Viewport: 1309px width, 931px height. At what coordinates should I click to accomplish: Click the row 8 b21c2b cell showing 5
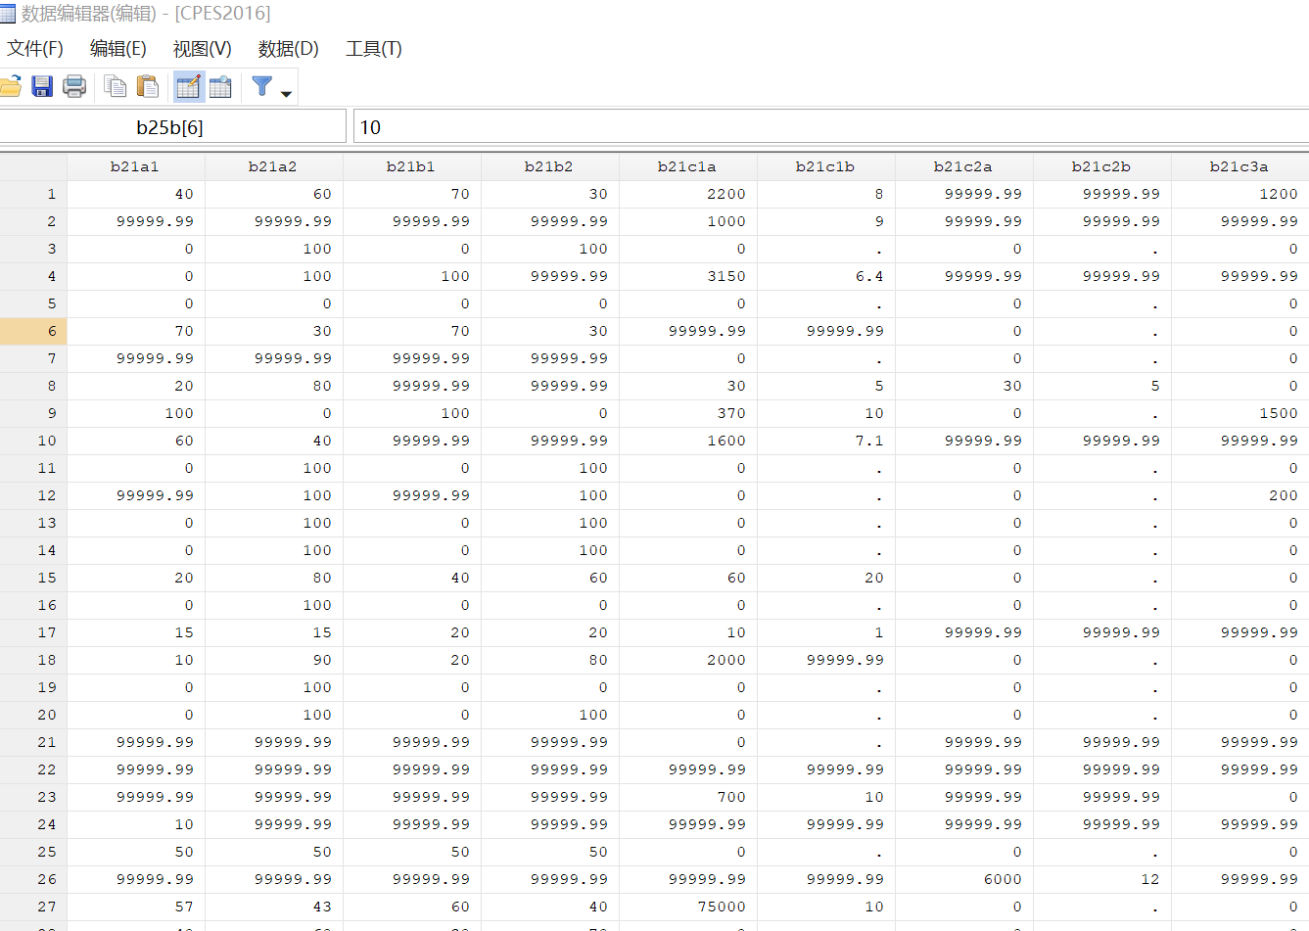click(1101, 386)
